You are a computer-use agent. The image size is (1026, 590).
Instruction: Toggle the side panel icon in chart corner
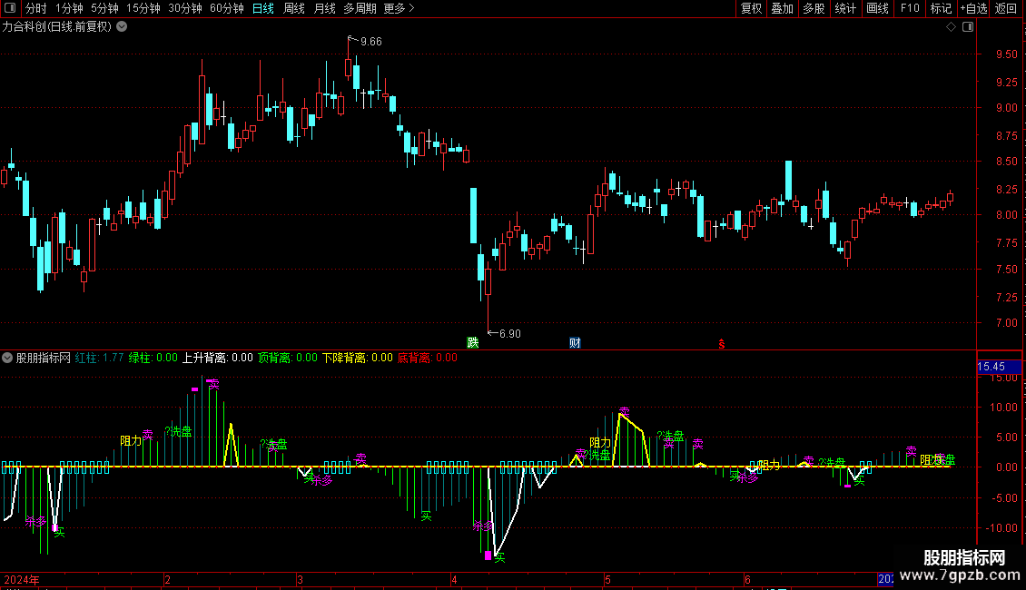(968, 27)
